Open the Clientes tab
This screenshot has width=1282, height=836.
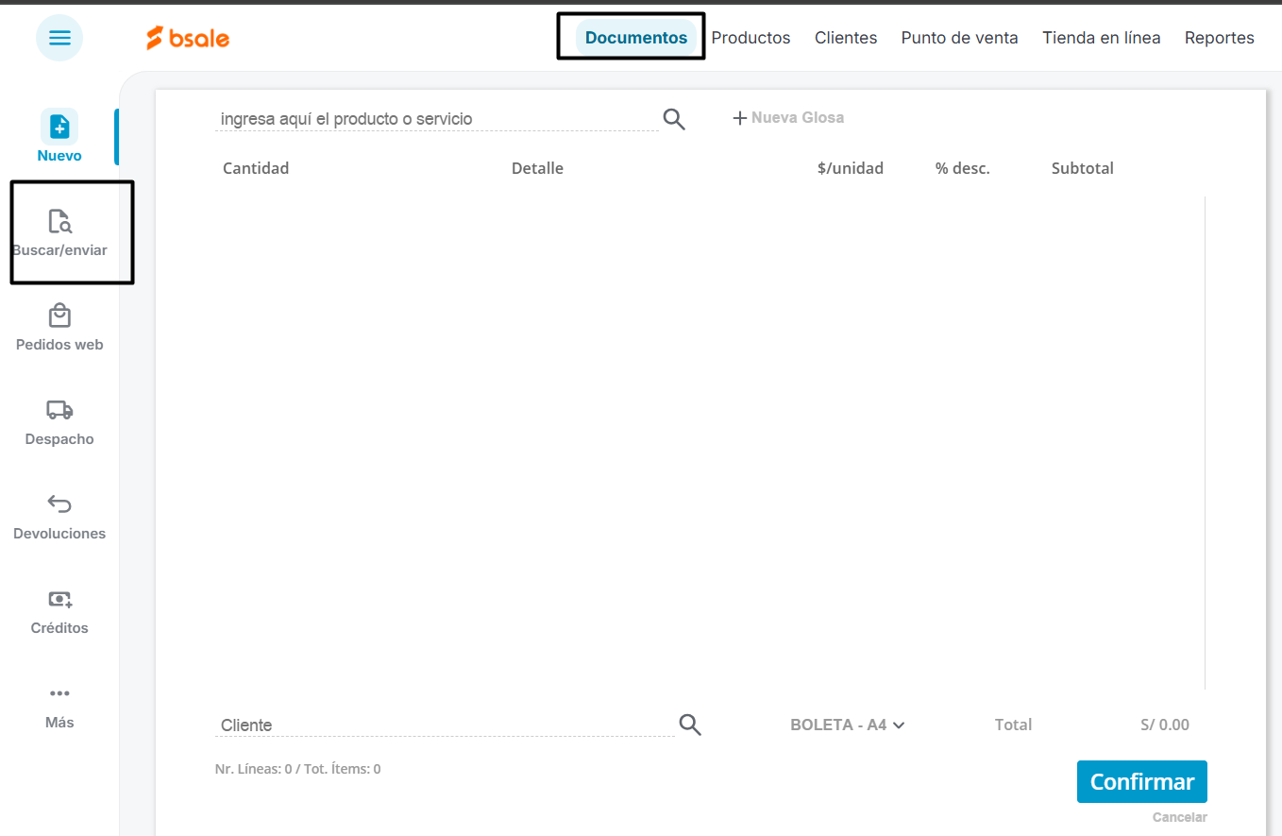click(x=846, y=38)
